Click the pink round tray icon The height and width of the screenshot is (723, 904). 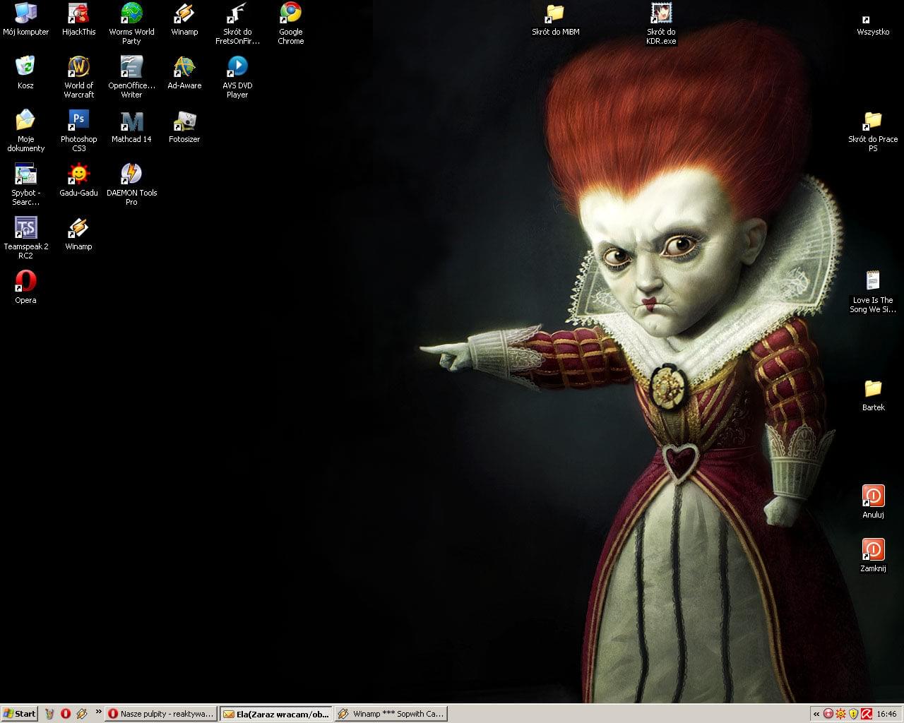(x=828, y=714)
